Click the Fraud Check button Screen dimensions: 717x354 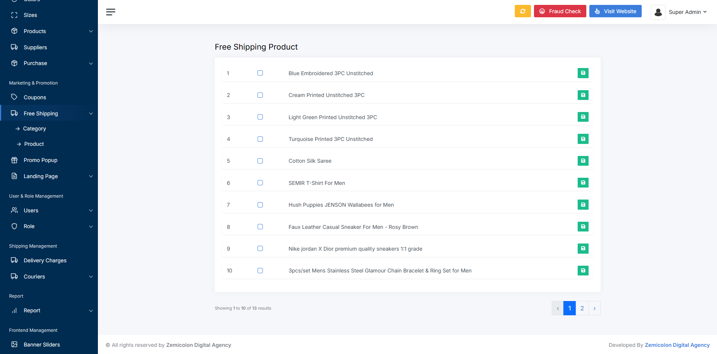pos(560,11)
